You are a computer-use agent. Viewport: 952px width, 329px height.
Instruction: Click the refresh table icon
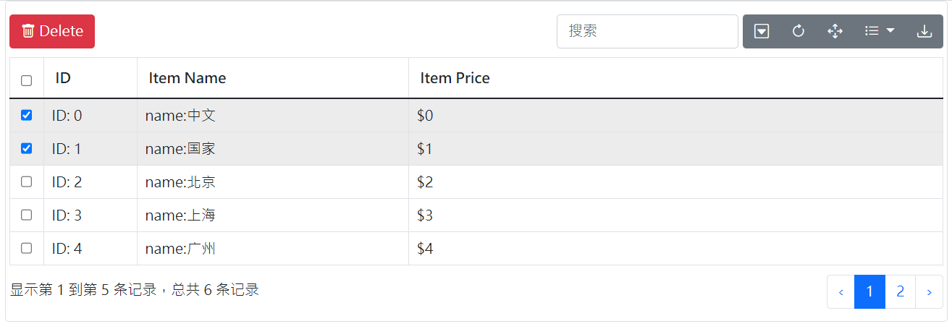coord(799,31)
